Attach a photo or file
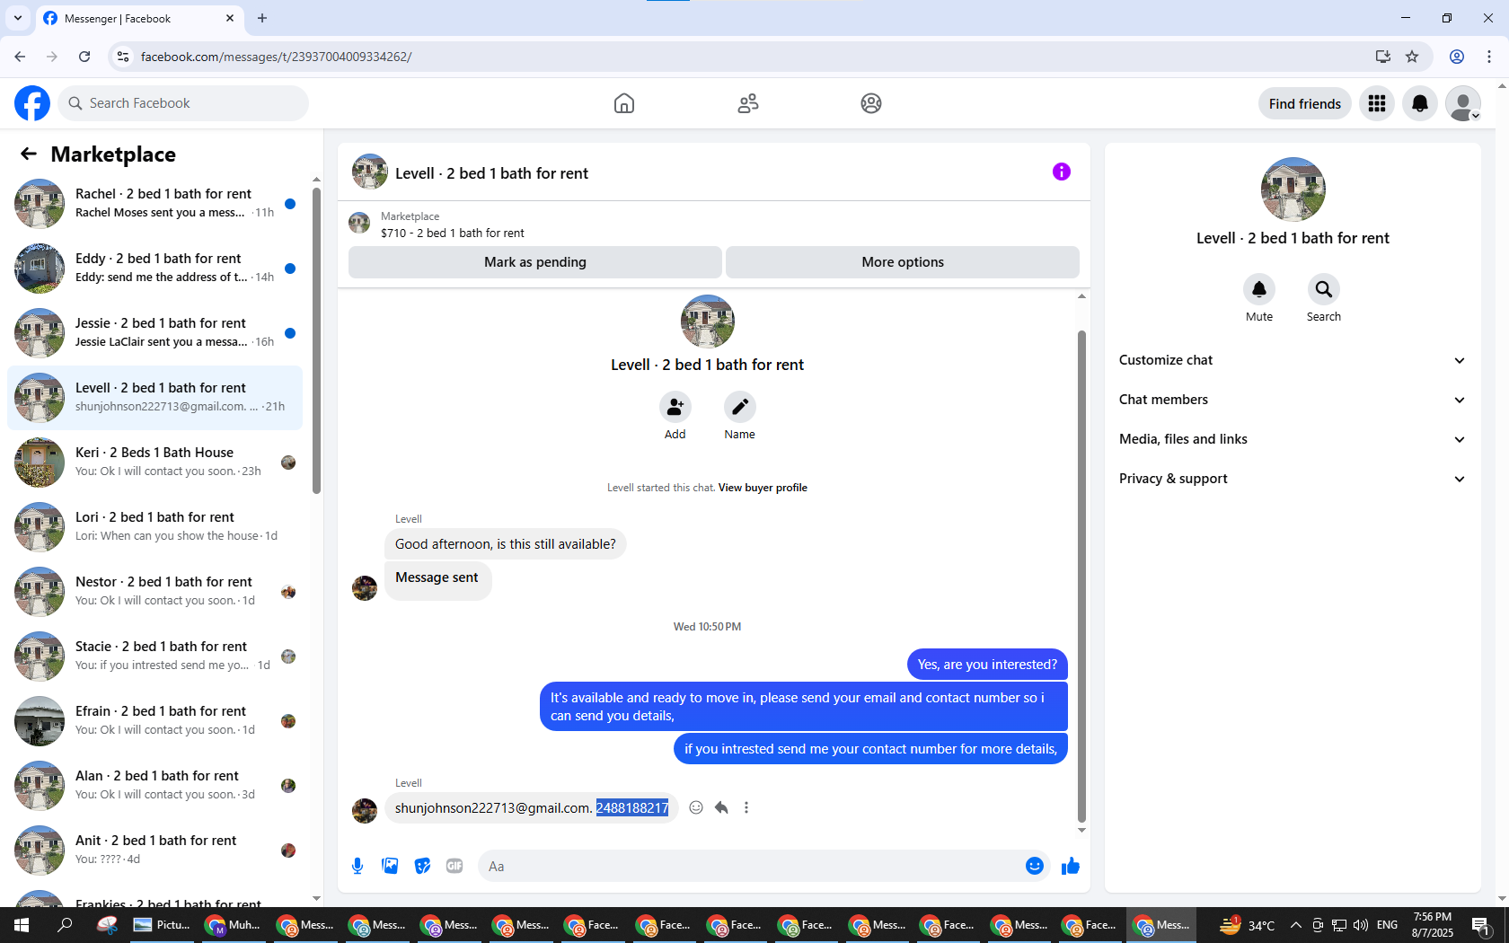The height and width of the screenshot is (943, 1509). (x=390, y=866)
